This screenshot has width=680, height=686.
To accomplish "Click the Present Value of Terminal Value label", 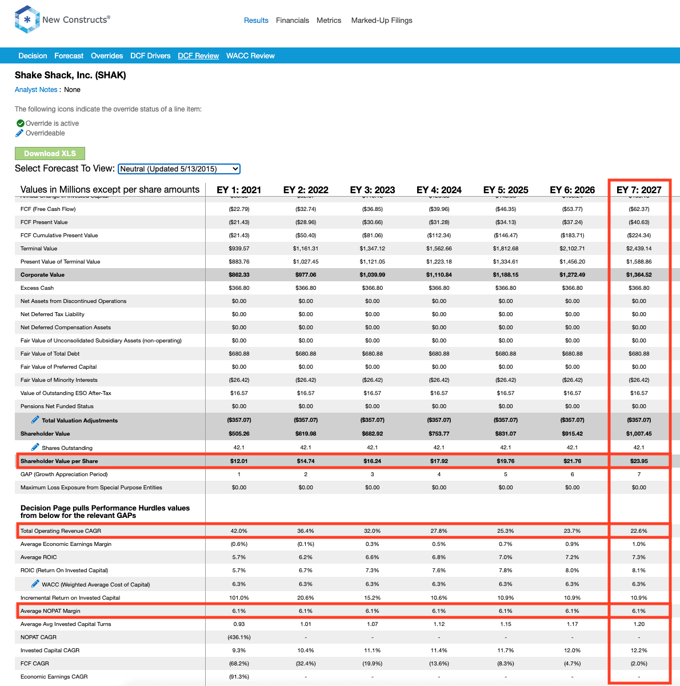I will [x=60, y=262].
